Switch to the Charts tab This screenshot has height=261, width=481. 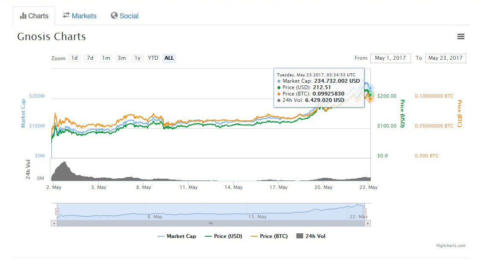pyautogui.click(x=34, y=16)
